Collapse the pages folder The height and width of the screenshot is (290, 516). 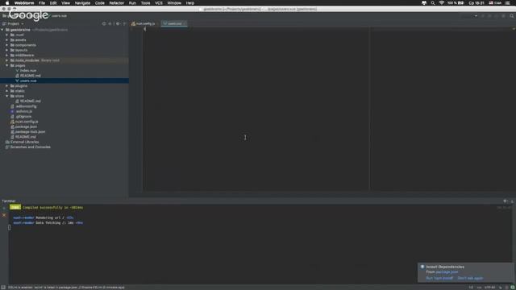point(7,65)
